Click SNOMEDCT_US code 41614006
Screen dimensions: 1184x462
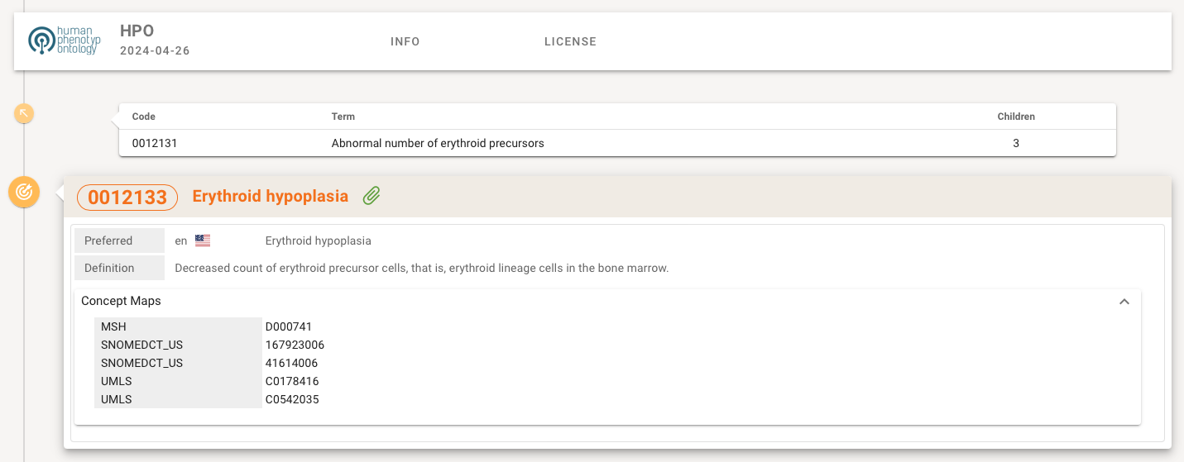point(291,363)
